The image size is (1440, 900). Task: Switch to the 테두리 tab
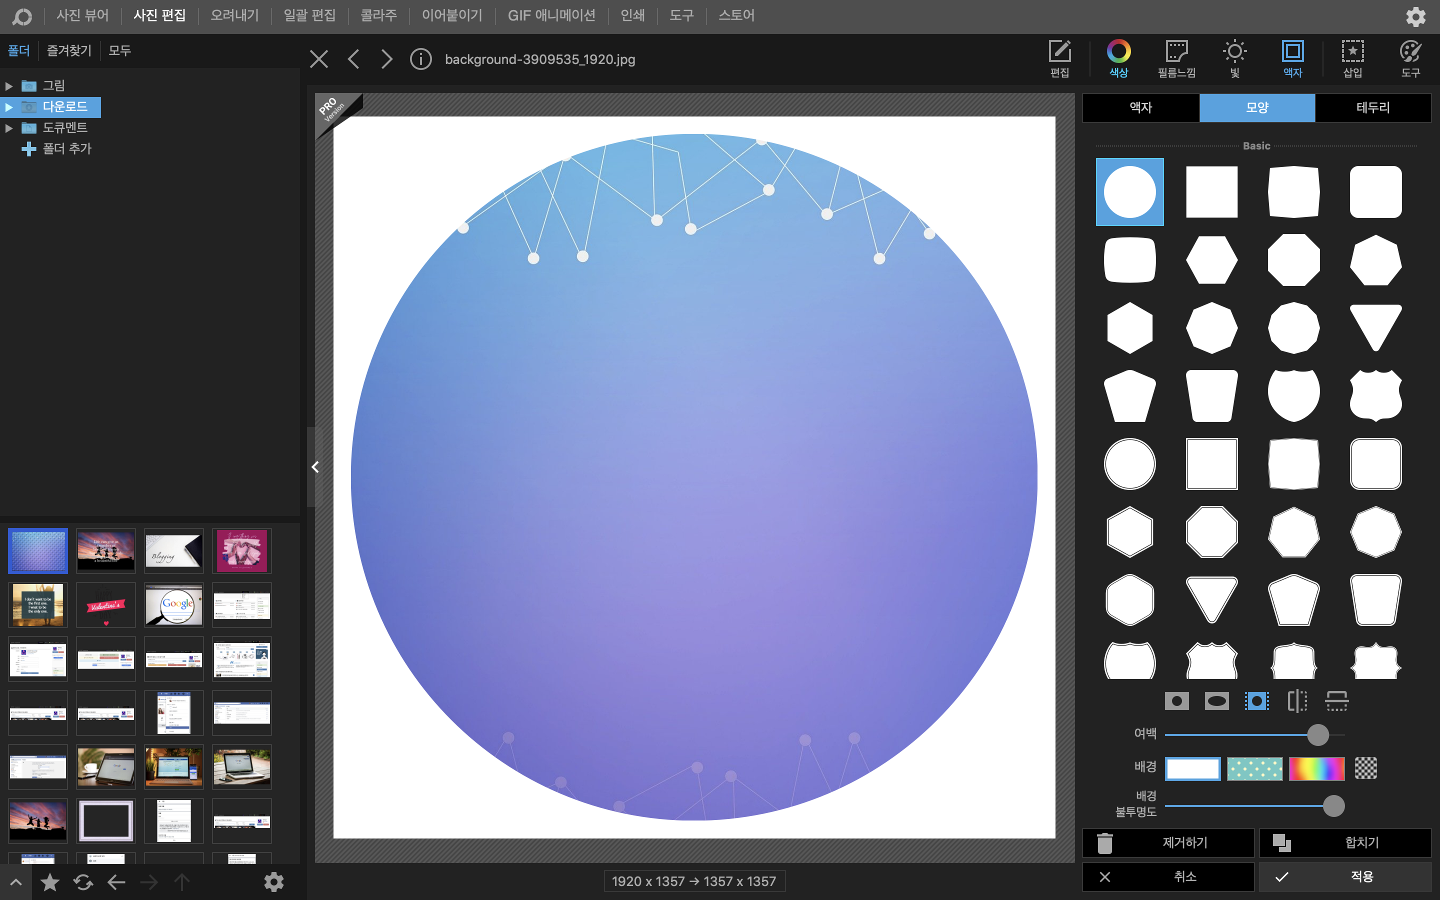[x=1373, y=107]
